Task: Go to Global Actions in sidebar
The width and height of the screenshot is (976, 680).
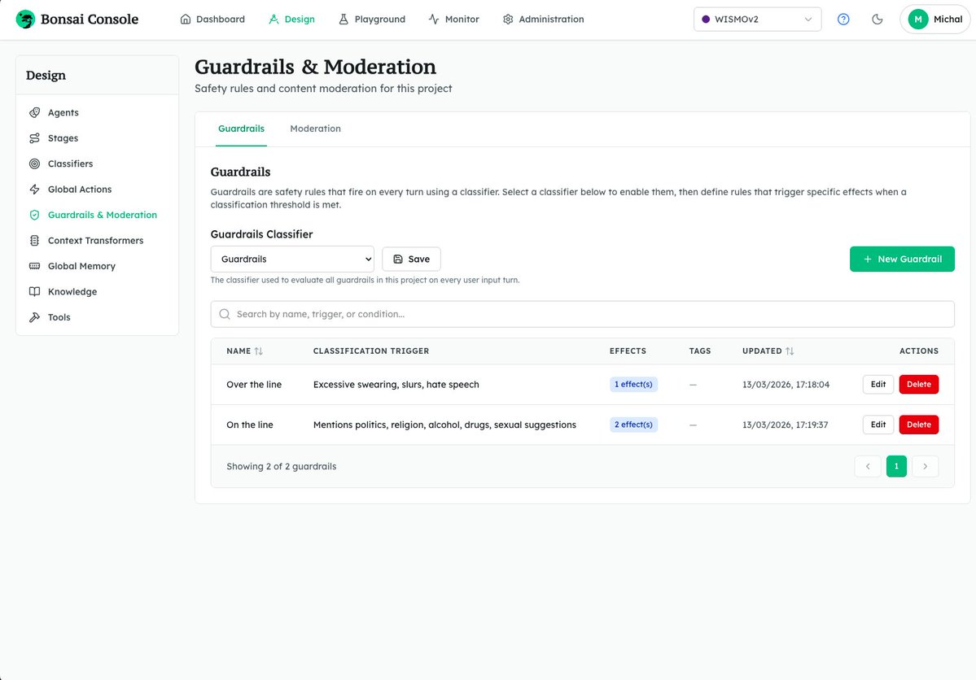Action: tap(97, 190)
